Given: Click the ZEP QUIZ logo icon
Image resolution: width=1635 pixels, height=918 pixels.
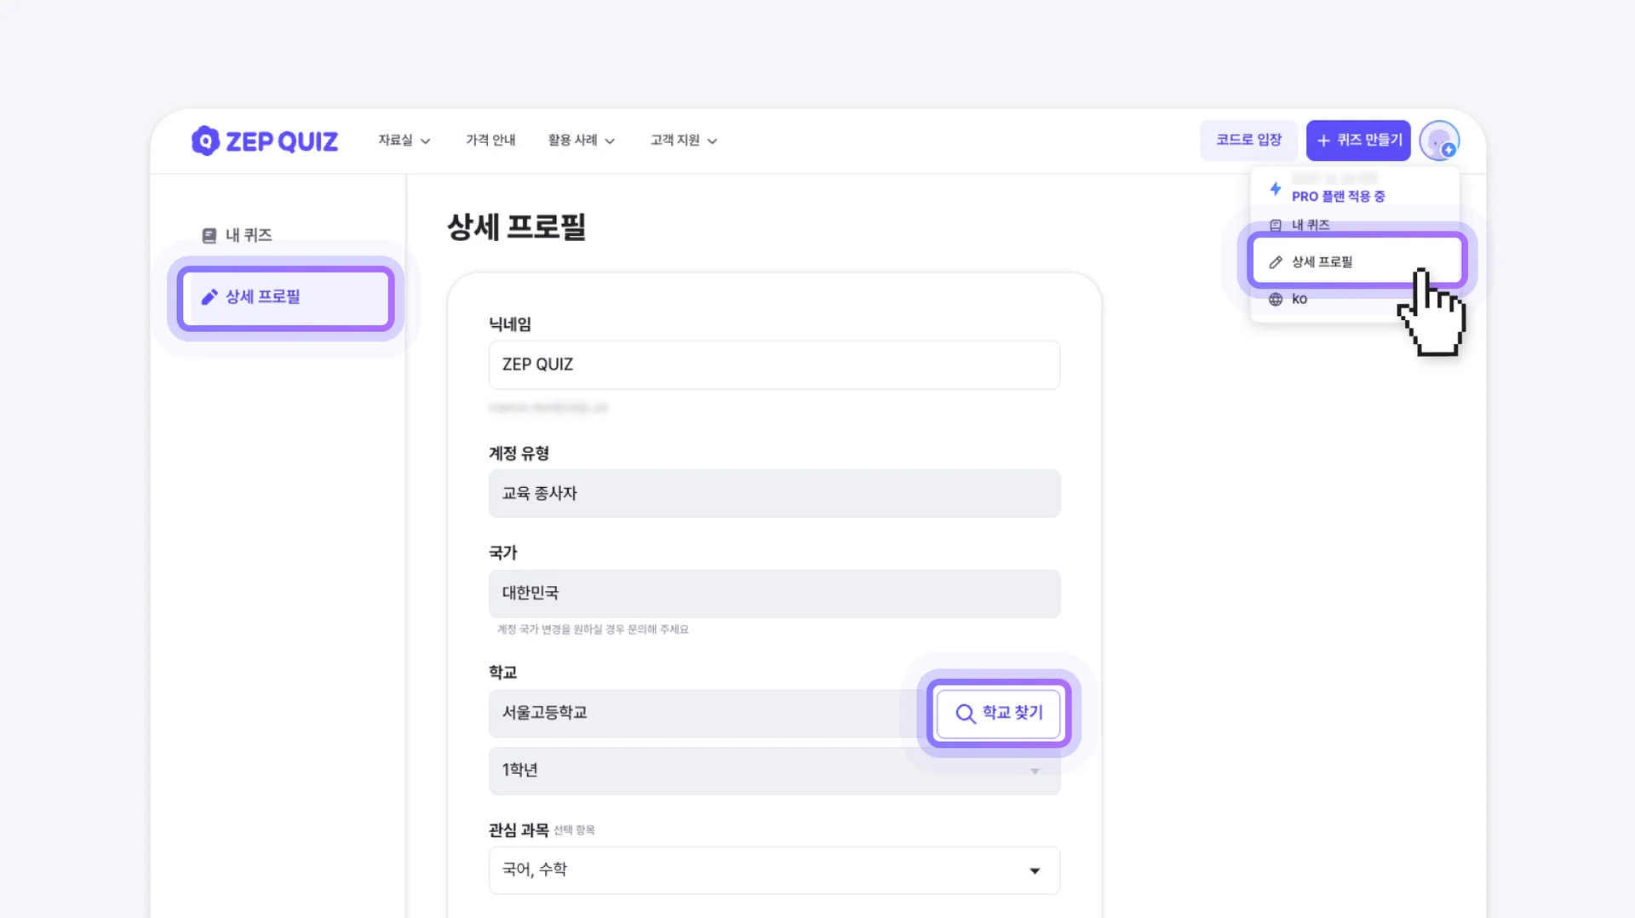Looking at the screenshot, I should click(207, 141).
